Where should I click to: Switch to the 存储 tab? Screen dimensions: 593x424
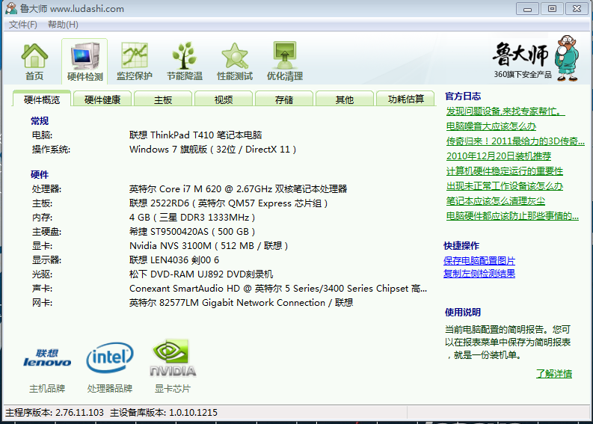(284, 99)
